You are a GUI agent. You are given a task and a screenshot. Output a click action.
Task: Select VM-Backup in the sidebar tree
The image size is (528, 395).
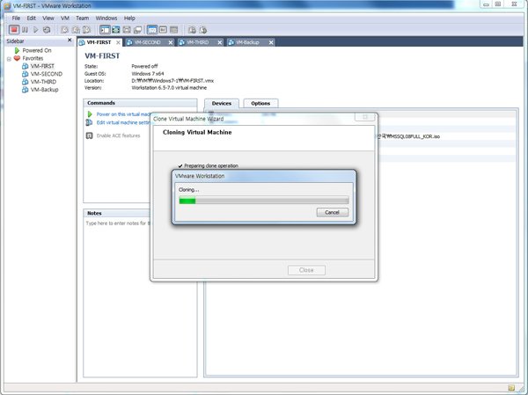45,90
